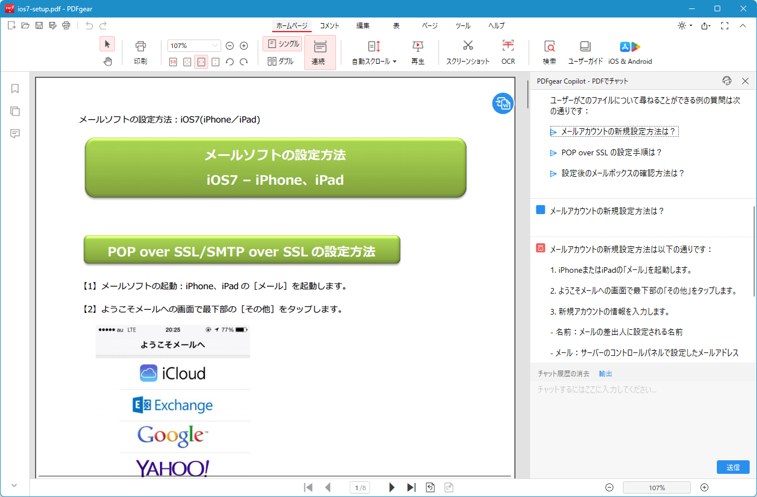Click the fit-height view icon
This screenshot has height=497, width=757.
216,62
